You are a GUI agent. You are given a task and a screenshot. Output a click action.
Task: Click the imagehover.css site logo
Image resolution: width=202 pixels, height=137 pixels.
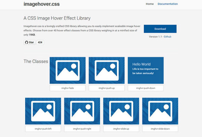[41, 4]
